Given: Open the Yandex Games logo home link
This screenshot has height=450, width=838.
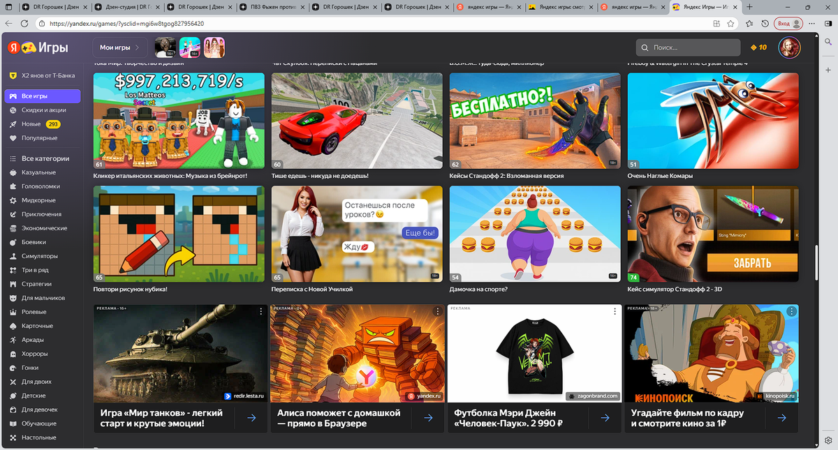Looking at the screenshot, I should tap(38, 47).
